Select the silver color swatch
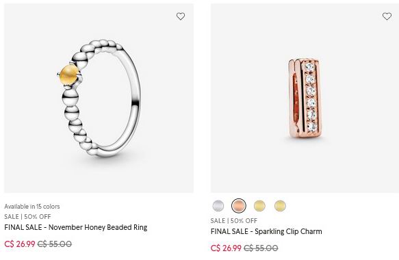 [218, 206]
